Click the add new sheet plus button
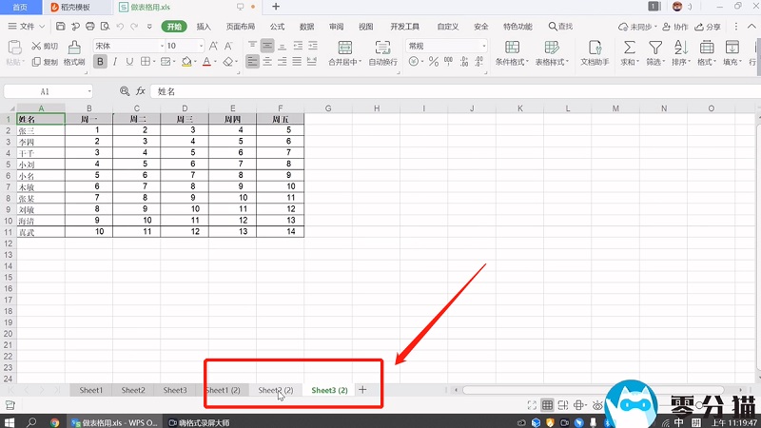The height and width of the screenshot is (428, 761). tap(362, 390)
